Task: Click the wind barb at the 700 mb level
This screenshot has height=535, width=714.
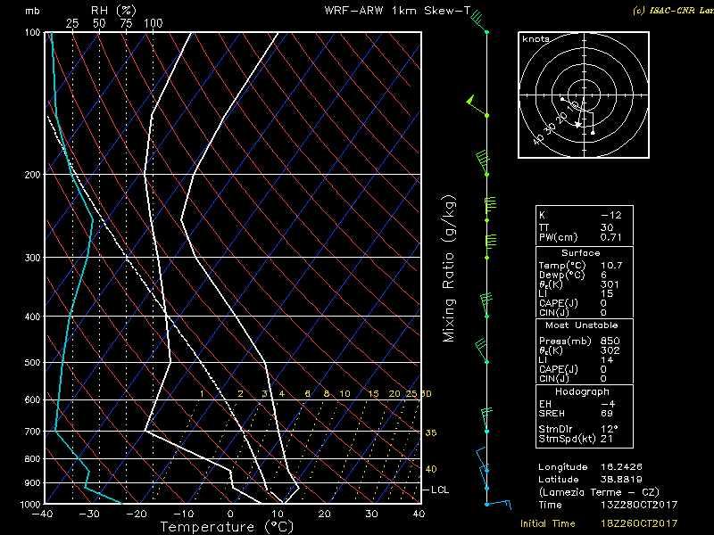Action: point(486,419)
